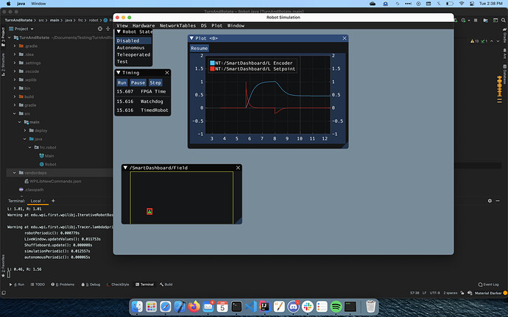The image size is (508, 317).
Task: Open the Main class file
Action: [46, 156]
